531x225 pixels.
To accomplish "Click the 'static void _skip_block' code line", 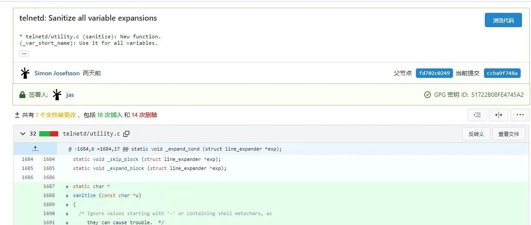I will 147,159.
